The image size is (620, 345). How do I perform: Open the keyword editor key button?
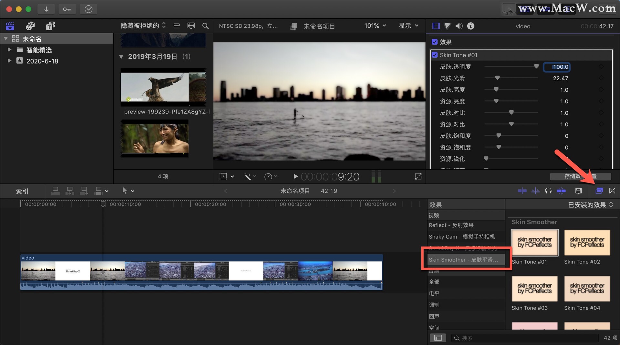coord(67,9)
